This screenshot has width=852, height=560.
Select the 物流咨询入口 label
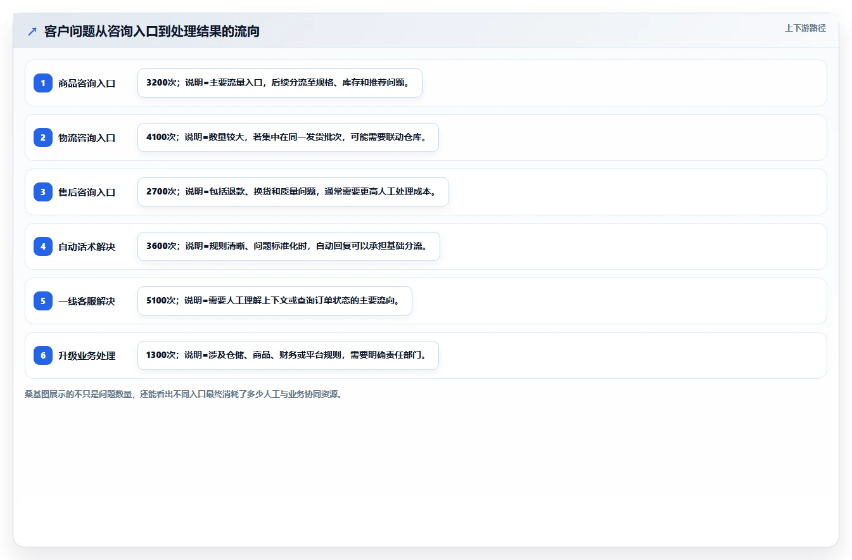click(x=87, y=137)
